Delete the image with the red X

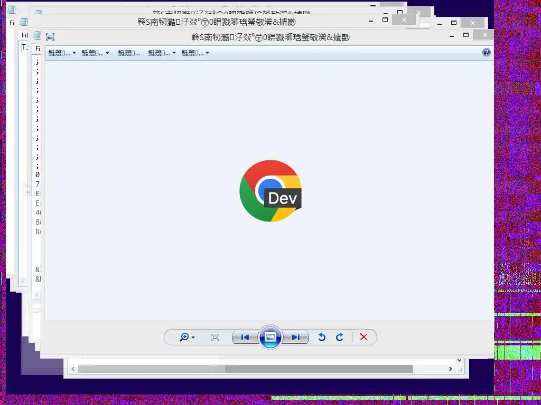click(363, 337)
